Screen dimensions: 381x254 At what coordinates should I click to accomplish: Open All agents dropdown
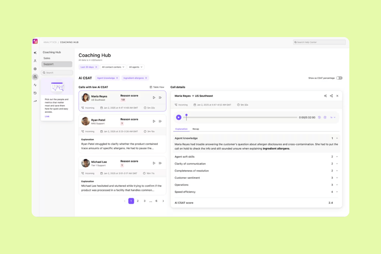136,67
